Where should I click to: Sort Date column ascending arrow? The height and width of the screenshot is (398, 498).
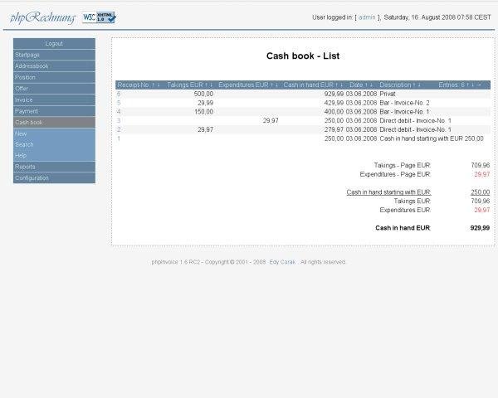pos(367,85)
